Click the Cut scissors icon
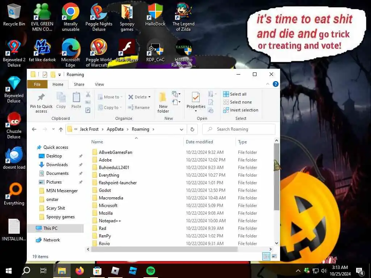 click(x=88, y=94)
